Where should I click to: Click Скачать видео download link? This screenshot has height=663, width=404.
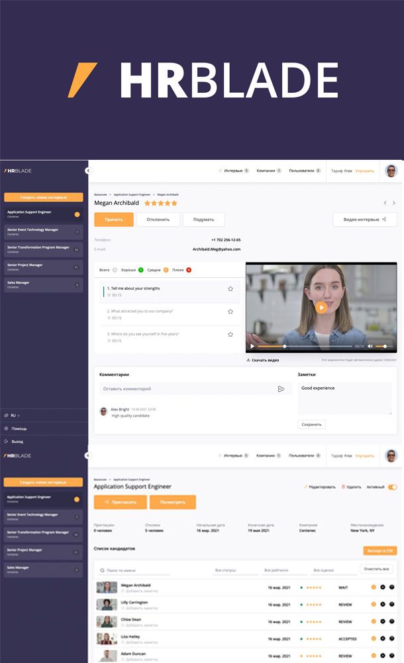point(262,360)
